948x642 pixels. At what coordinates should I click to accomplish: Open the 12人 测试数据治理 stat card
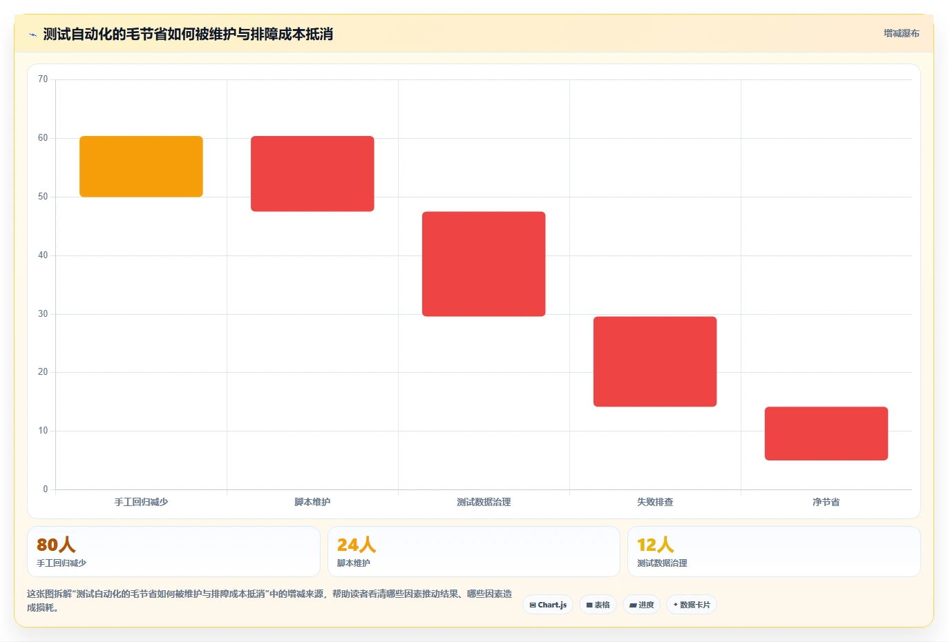[774, 552]
